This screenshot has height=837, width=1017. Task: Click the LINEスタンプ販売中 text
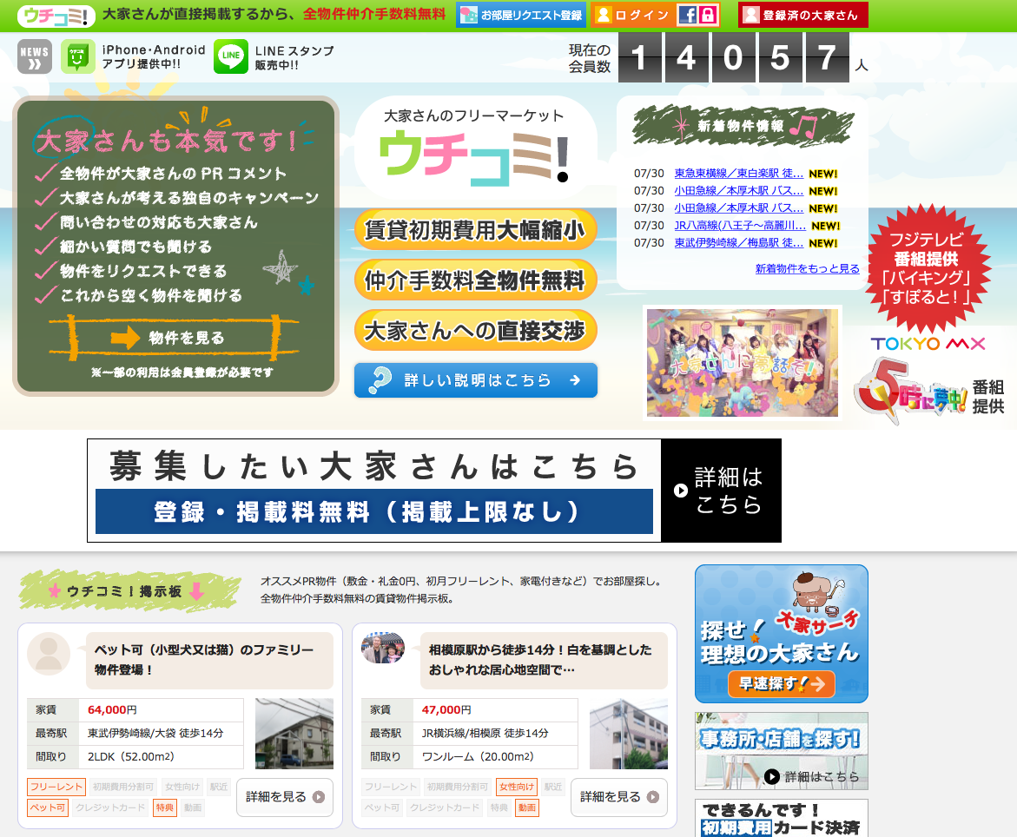click(294, 57)
